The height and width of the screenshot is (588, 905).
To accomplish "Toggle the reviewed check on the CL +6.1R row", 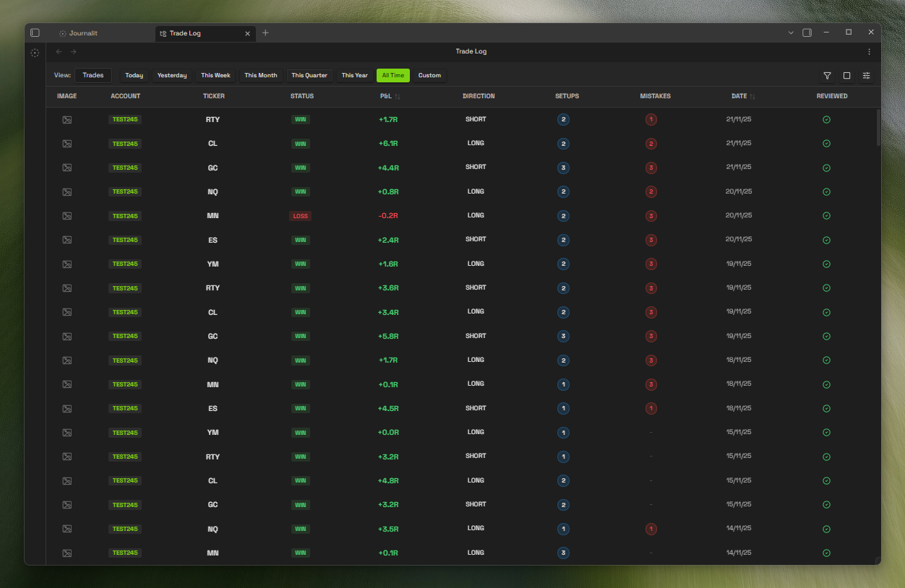I will click(826, 144).
